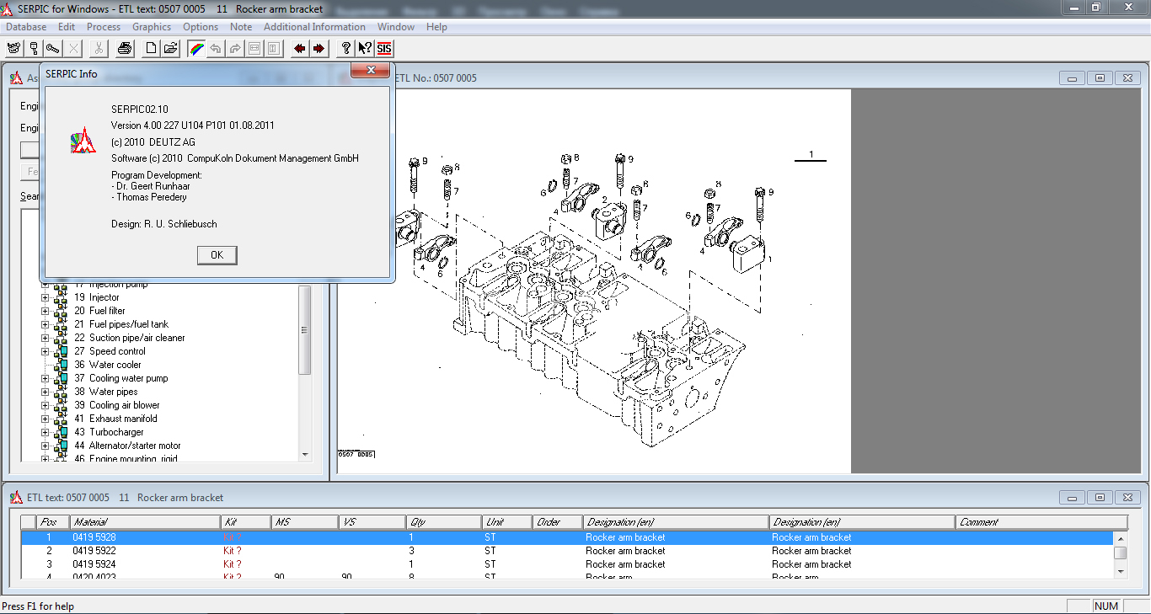Viewport: 1151px width, 614px height.
Task: Click the colored rainbow graphics icon
Action: click(196, 48)
